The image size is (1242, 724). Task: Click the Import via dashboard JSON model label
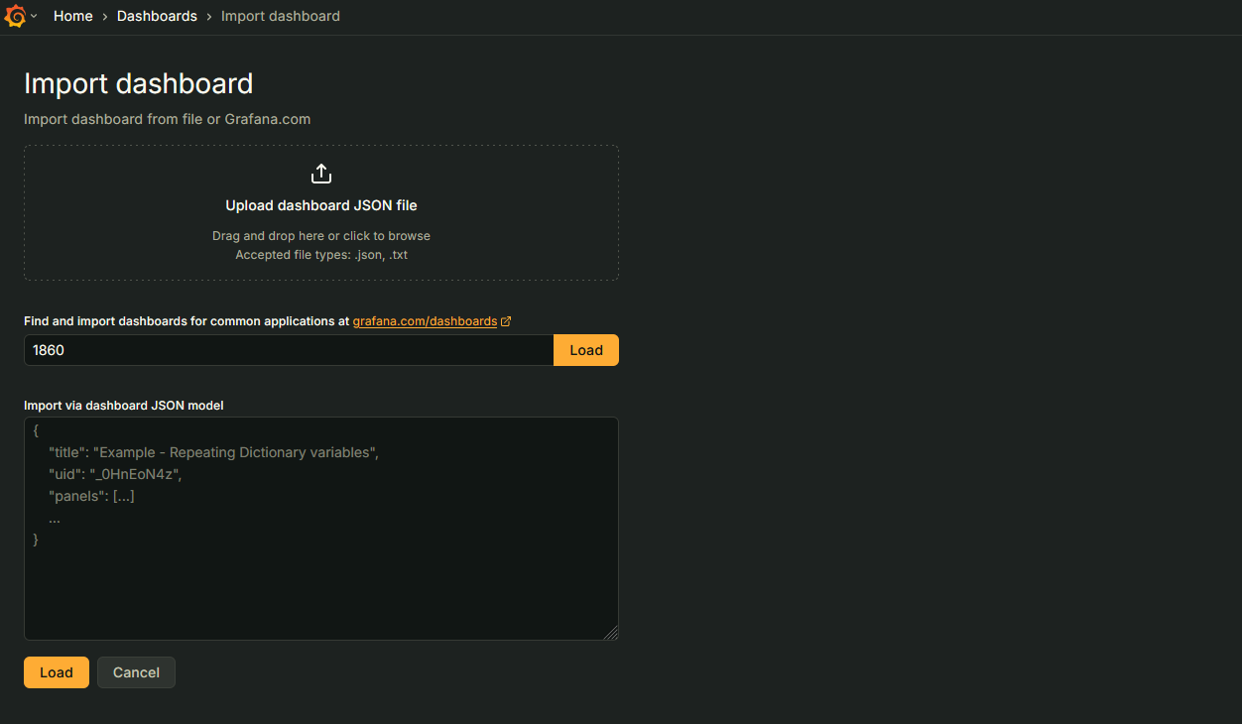pyautogui.click(x=123, y=405)
